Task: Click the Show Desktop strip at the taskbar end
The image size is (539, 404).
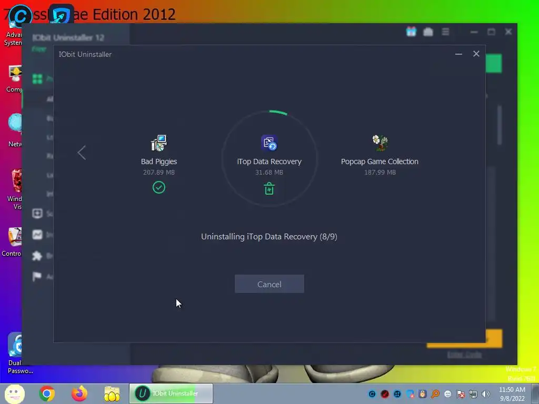Action: coord(535,393)
